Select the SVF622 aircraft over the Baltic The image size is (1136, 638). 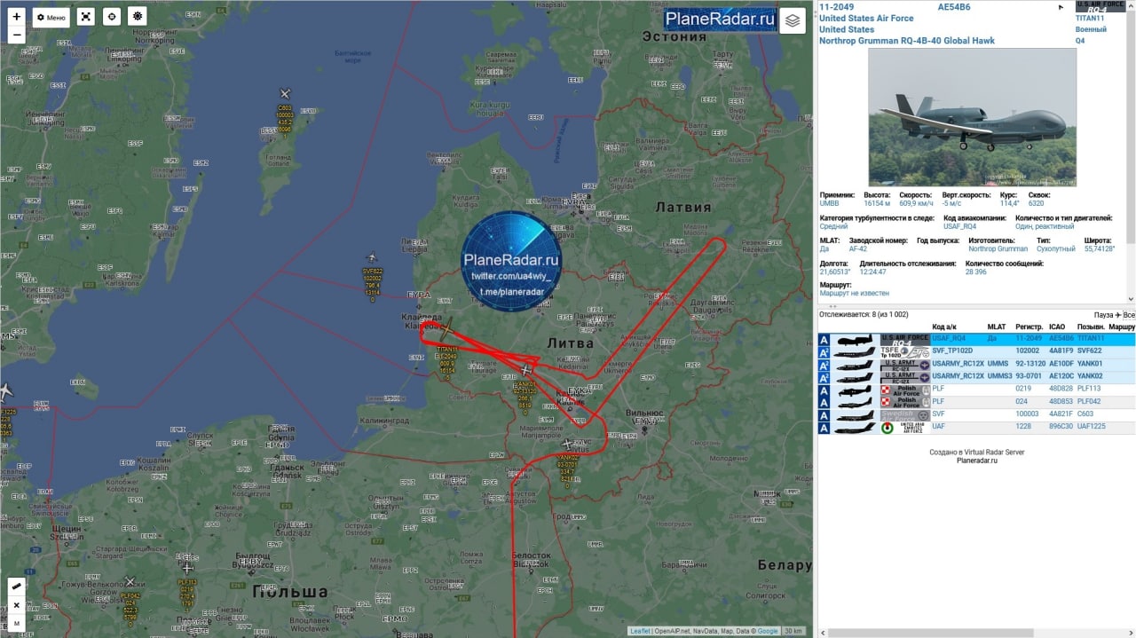[371, 258]
